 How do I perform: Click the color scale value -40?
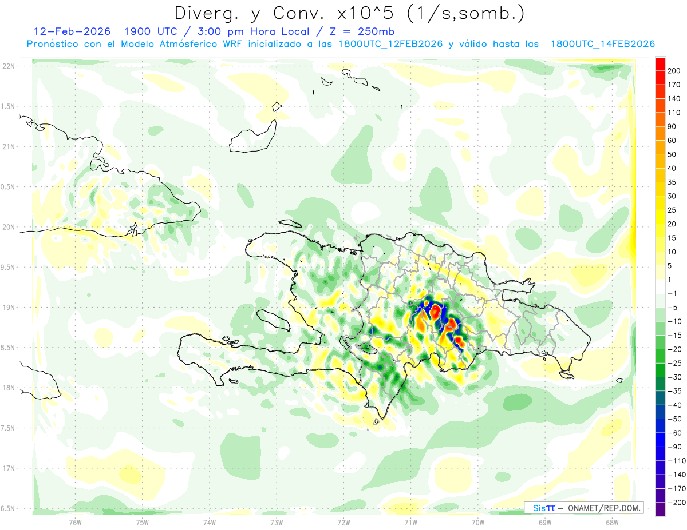[676, 405]
